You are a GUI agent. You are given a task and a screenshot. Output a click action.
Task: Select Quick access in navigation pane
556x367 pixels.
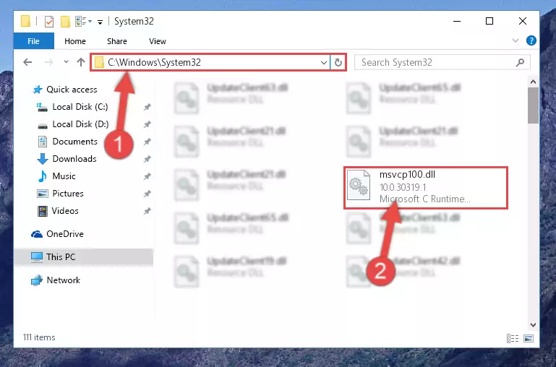(72, 90)
